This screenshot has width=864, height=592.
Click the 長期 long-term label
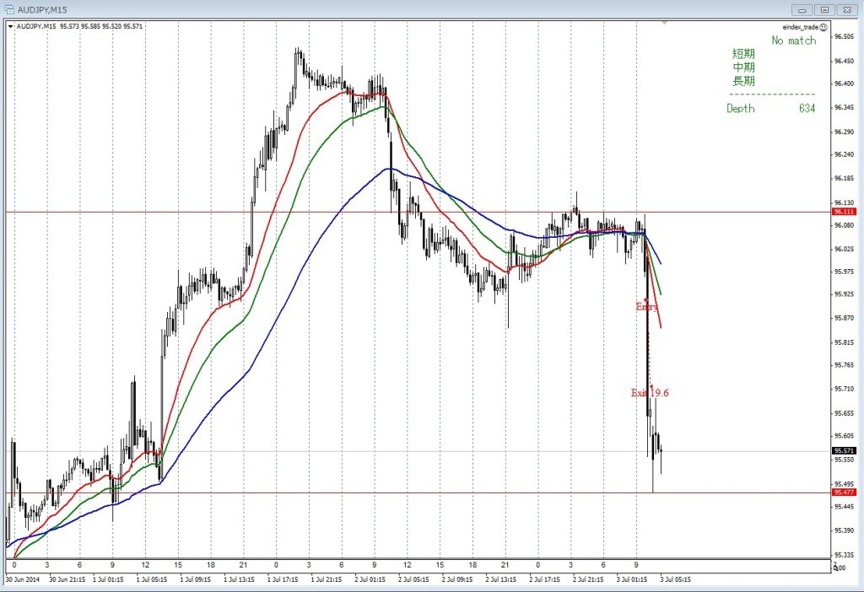(x=743, y=81)
